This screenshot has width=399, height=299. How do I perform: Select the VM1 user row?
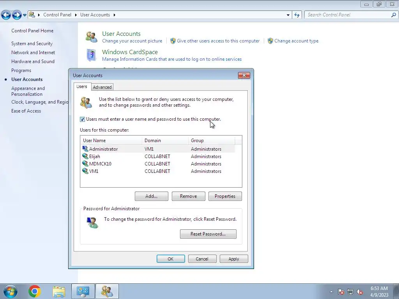[158, 171]
